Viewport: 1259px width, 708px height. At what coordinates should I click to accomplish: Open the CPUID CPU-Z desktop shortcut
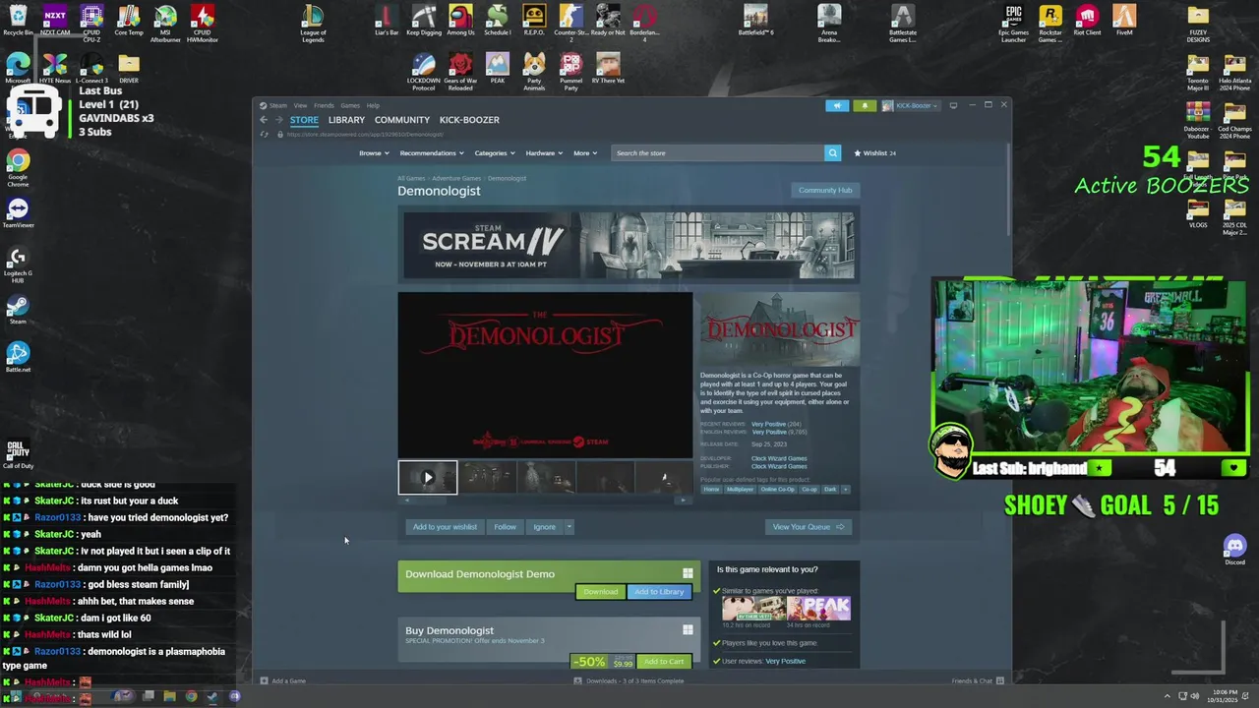click(x=91, y=24)
